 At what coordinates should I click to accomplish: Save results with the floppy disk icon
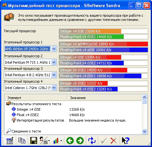pos(34,141)
